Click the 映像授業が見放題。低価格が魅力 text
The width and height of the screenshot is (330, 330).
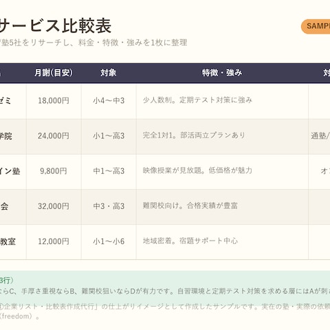click(x=197, y=170)
